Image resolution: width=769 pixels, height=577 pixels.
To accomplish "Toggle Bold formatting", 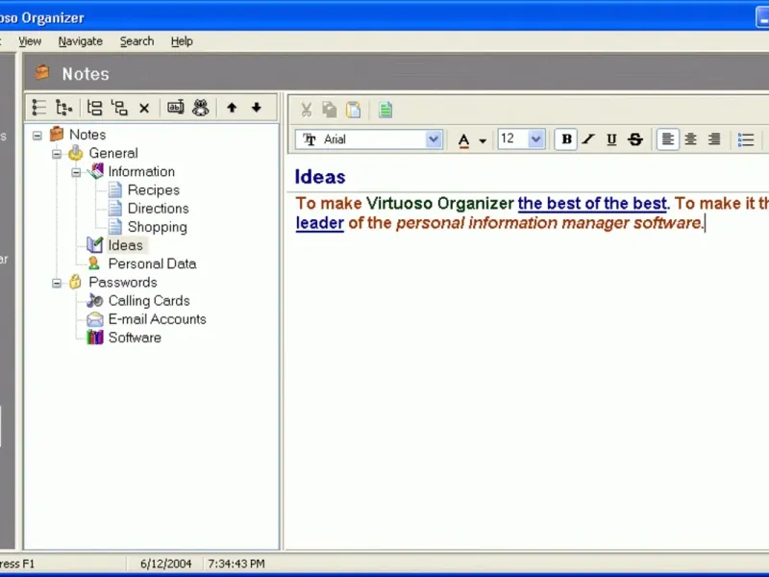I will [x=566, y=139].
